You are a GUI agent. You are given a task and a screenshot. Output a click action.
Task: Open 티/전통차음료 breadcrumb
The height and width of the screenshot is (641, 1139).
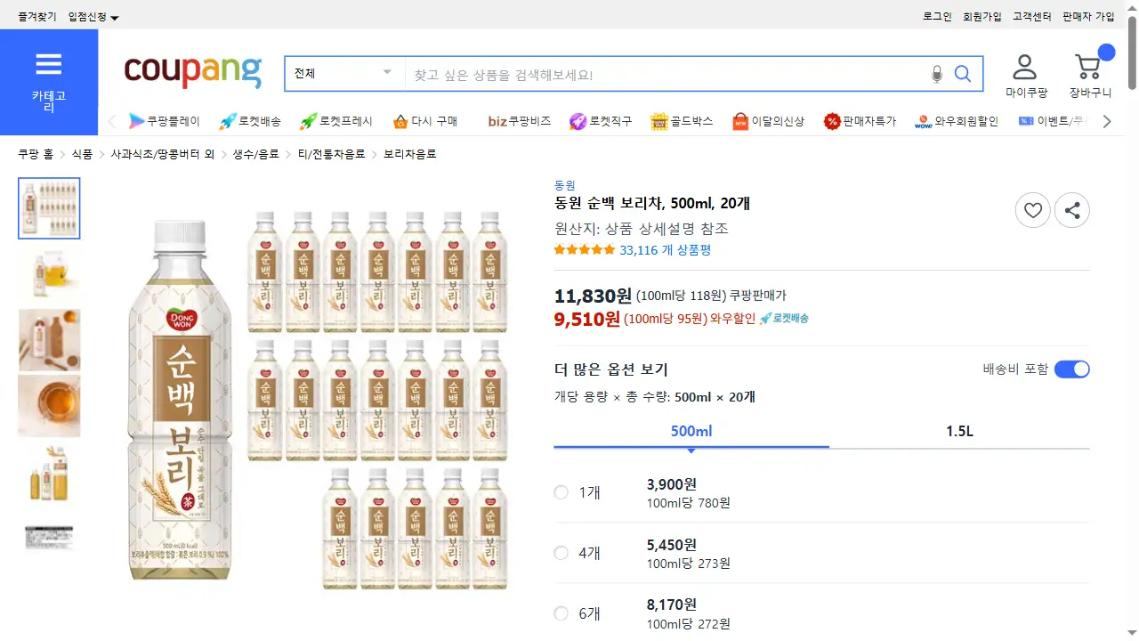click(331, 154)
